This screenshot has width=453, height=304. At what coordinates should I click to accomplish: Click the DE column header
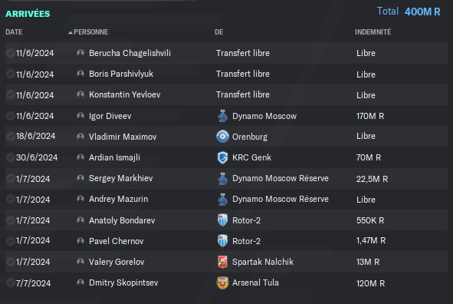pos(218,32)
